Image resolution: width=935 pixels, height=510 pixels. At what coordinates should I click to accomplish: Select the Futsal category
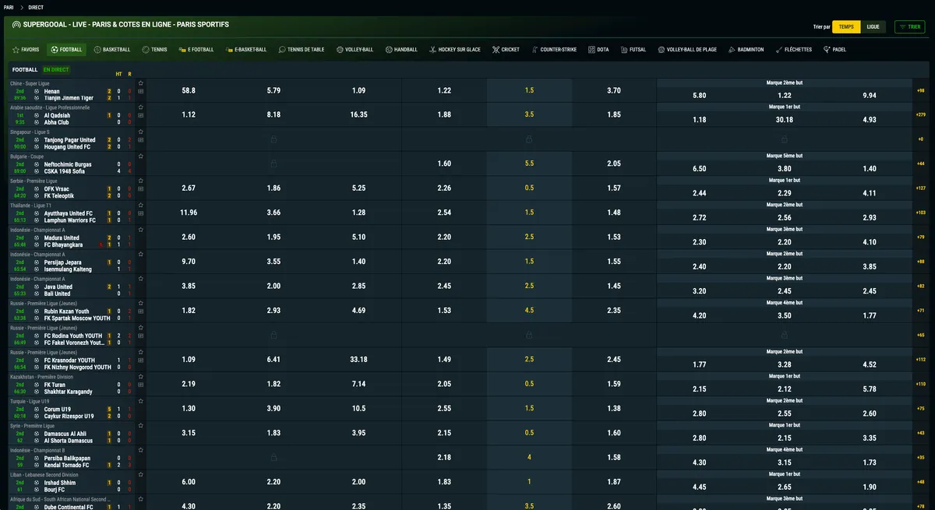633,50
